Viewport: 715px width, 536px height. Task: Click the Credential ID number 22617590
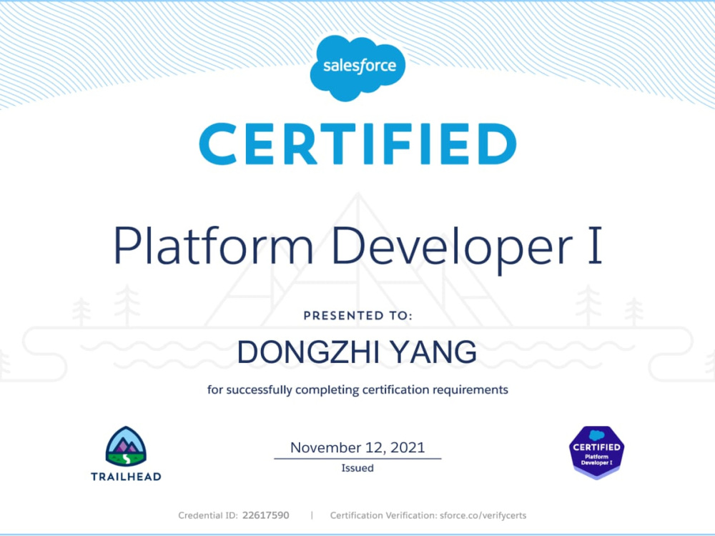click(x=266, y=515)
